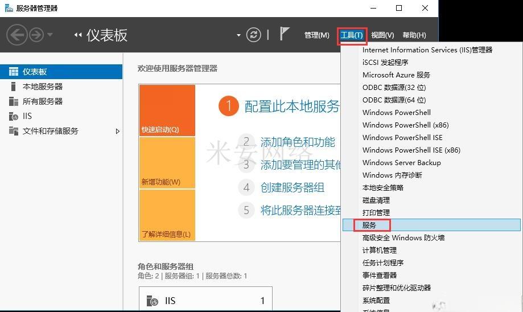Launch Windows PowerShell ISE (x86)
Viewport: 523px width, 312px height.
(x=411, y=150)
